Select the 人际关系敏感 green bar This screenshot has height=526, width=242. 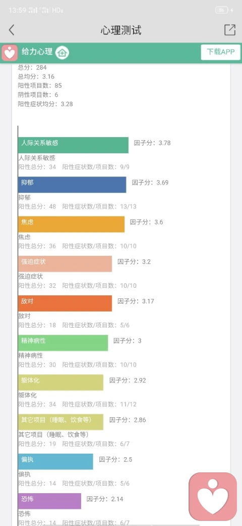[73, 145]
